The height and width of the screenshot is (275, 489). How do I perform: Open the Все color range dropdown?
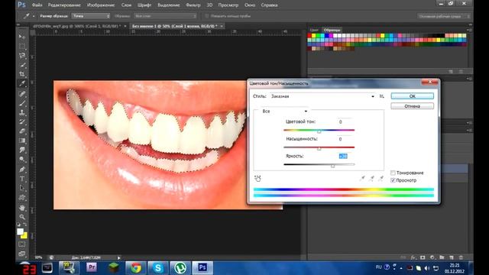[284, 111]
